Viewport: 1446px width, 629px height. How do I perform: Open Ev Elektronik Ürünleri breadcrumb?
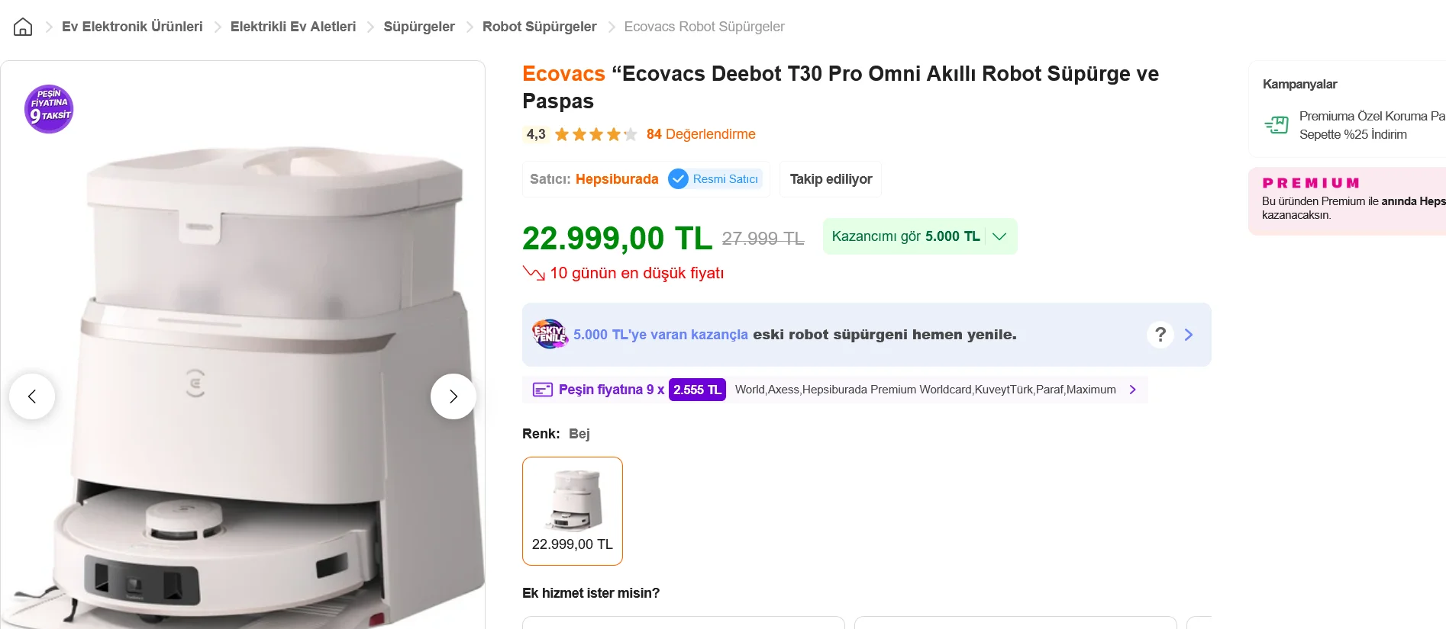pyautogui.click(x=132, y=27)
